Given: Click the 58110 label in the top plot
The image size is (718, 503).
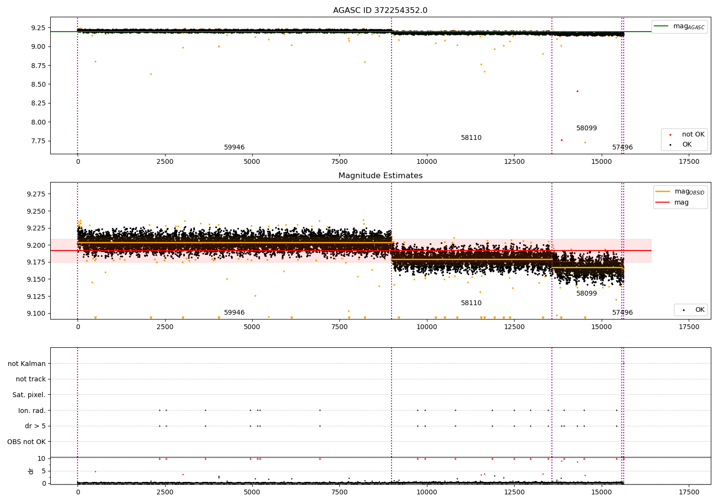Looking at the screenshot, I should [471, 138].
